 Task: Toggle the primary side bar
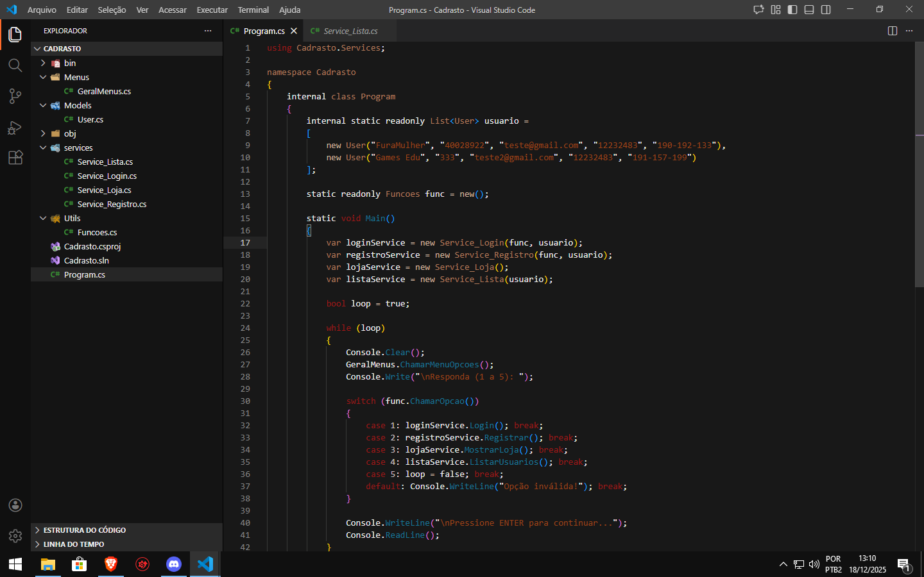[792, 10]
